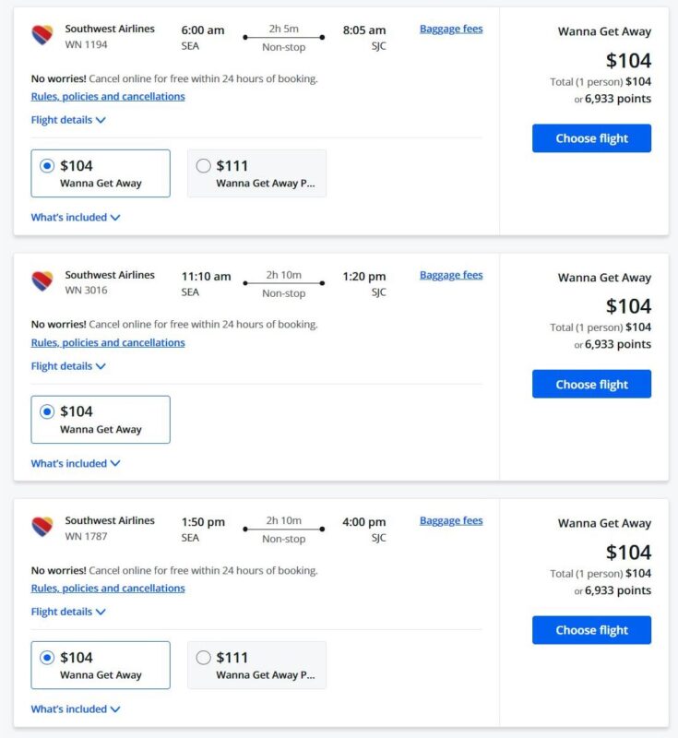Choose the 1:50 pm flight WN 1787
This screenshot has width=678, height=738.
pyautogui.click(x=591, y=630)
